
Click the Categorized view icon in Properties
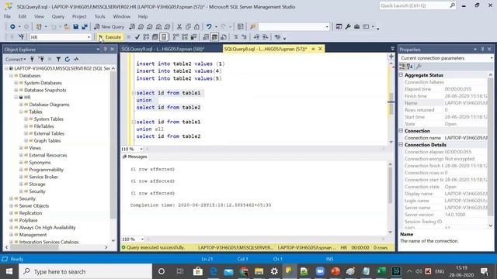pyautogui.click(x=402, y=66)
